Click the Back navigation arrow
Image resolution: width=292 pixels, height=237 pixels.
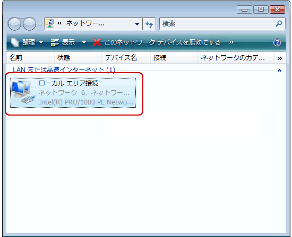14,24
